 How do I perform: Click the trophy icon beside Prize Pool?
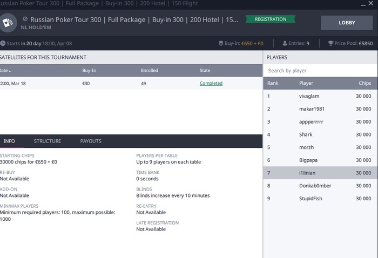pos(330,43)
